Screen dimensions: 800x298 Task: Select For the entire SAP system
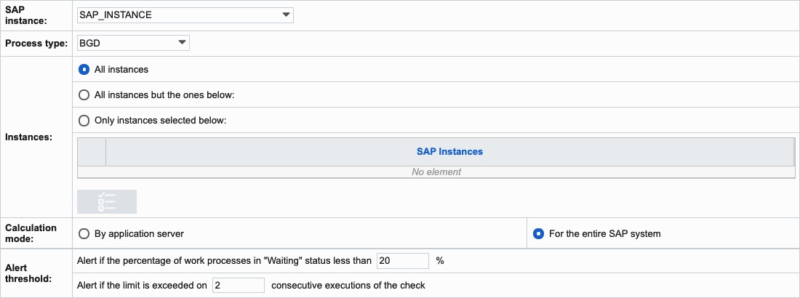[x=537, y=234]
